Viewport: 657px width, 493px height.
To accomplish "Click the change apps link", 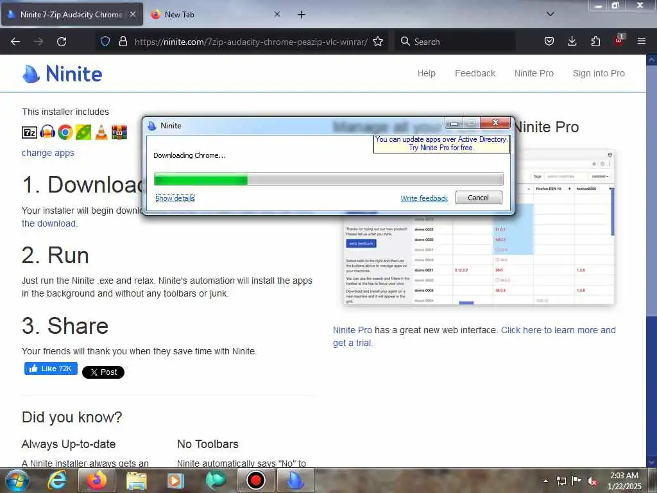I will coord(47,153).
